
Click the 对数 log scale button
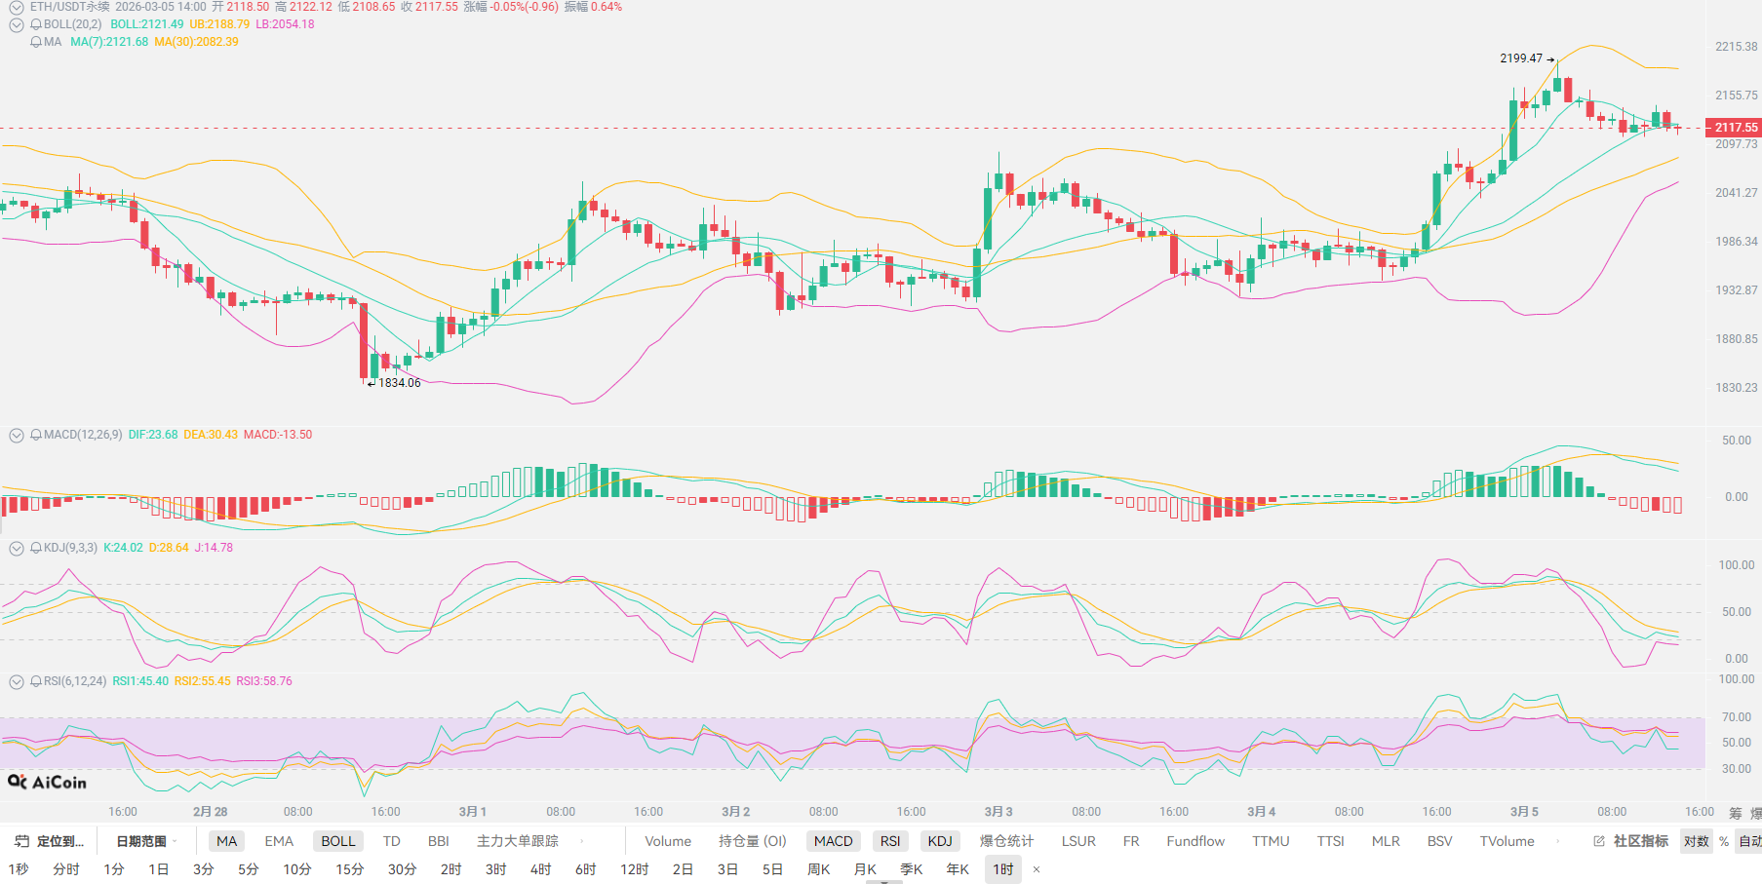[1696, 841]
